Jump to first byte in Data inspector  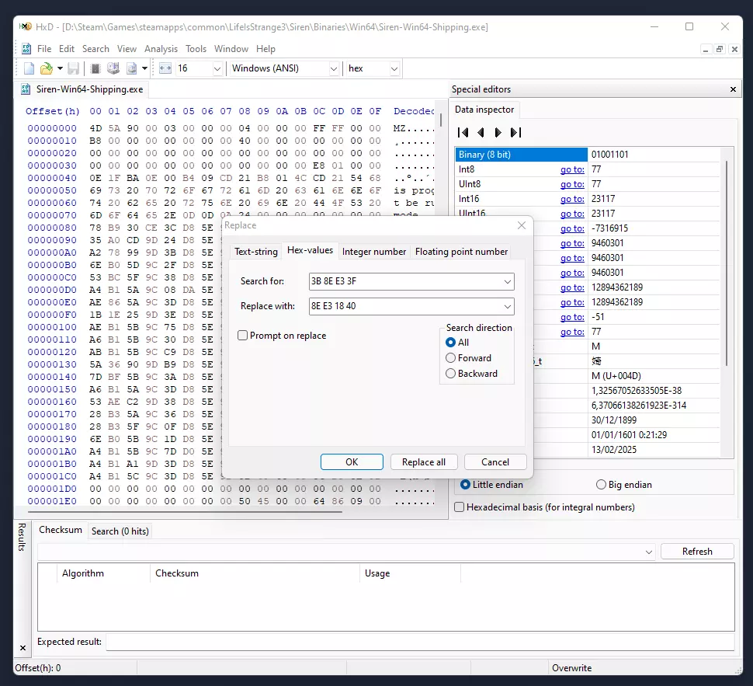pyautogui.click(x=463, y=132)
